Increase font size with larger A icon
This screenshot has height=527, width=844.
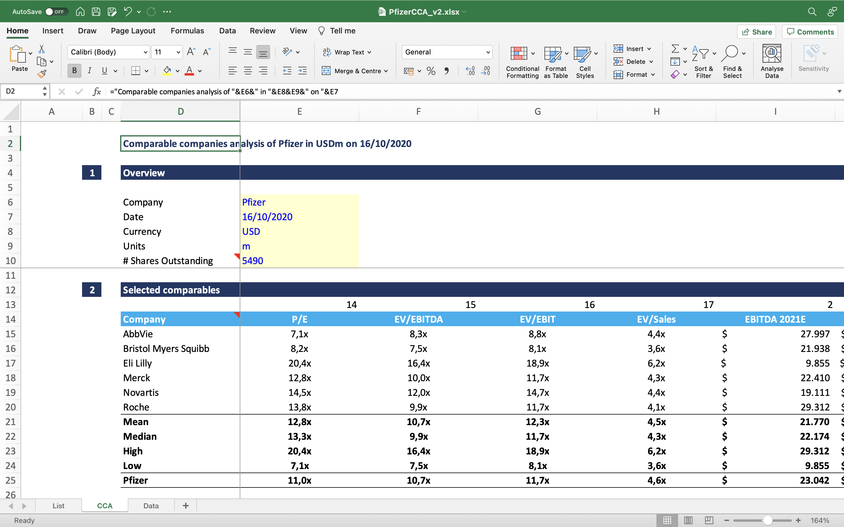[x=191, y=52]
